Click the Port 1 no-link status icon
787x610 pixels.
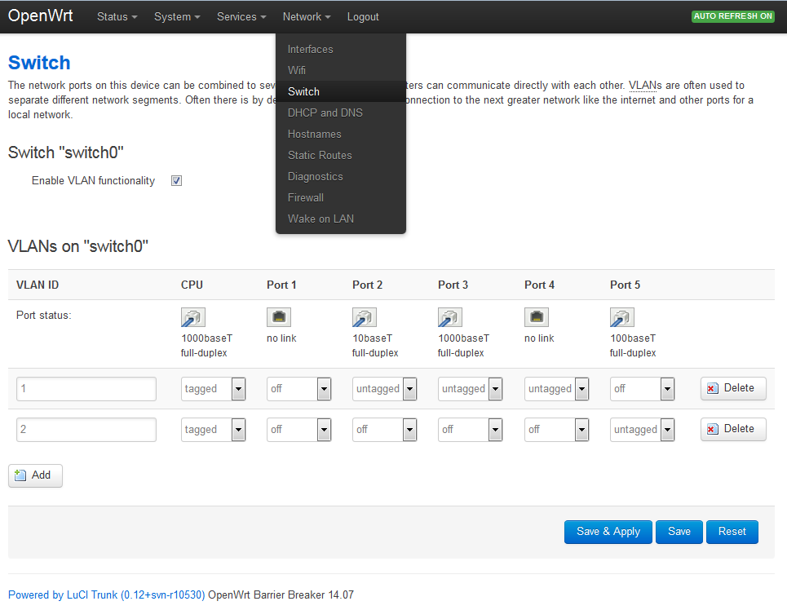pos(279,317)
